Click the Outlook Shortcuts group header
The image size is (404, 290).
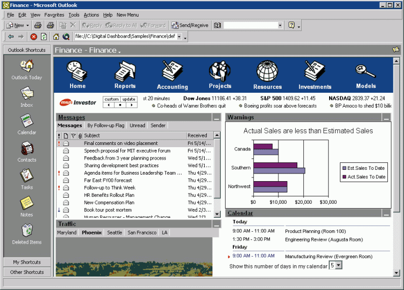pyautogui.click(x=26, y=50)
